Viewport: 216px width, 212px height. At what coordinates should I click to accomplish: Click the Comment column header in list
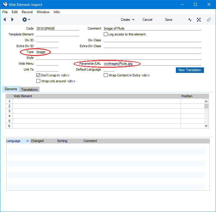coord(90,141)
